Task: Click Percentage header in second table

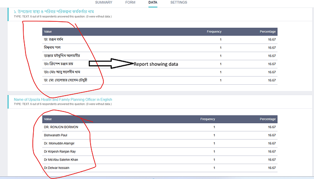Action: pos(268,119)
